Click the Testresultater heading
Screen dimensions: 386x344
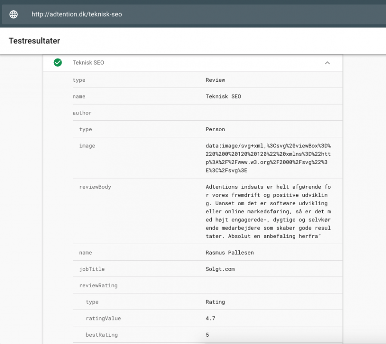pos(34,40)
